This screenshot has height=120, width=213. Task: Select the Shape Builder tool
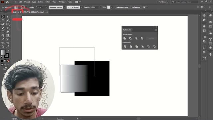tap(3, 35)
